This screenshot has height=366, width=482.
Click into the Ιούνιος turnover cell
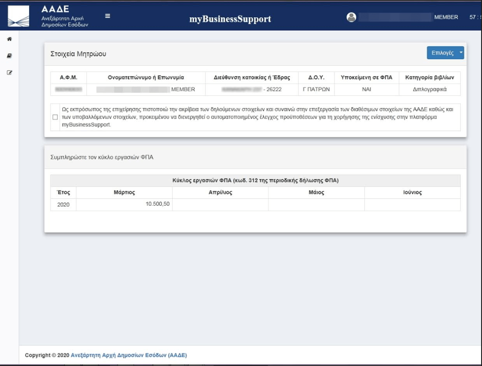(412, 204)
